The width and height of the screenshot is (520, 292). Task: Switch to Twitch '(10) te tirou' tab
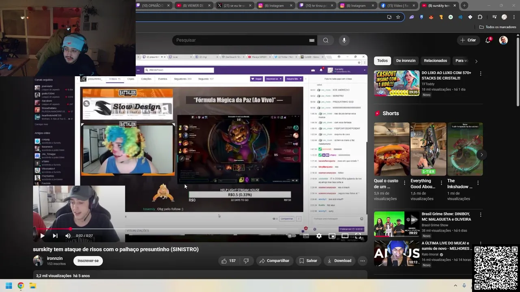(x=316, y=5)
